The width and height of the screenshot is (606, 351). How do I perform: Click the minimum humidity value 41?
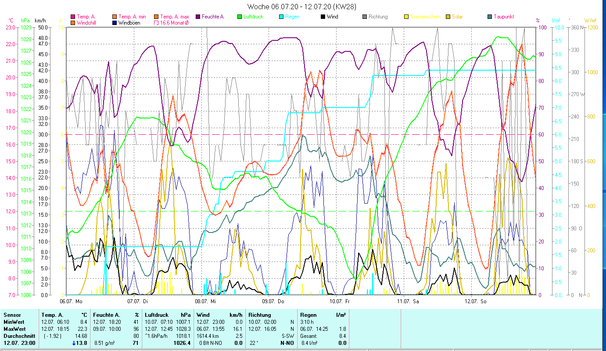pos(136,322)
